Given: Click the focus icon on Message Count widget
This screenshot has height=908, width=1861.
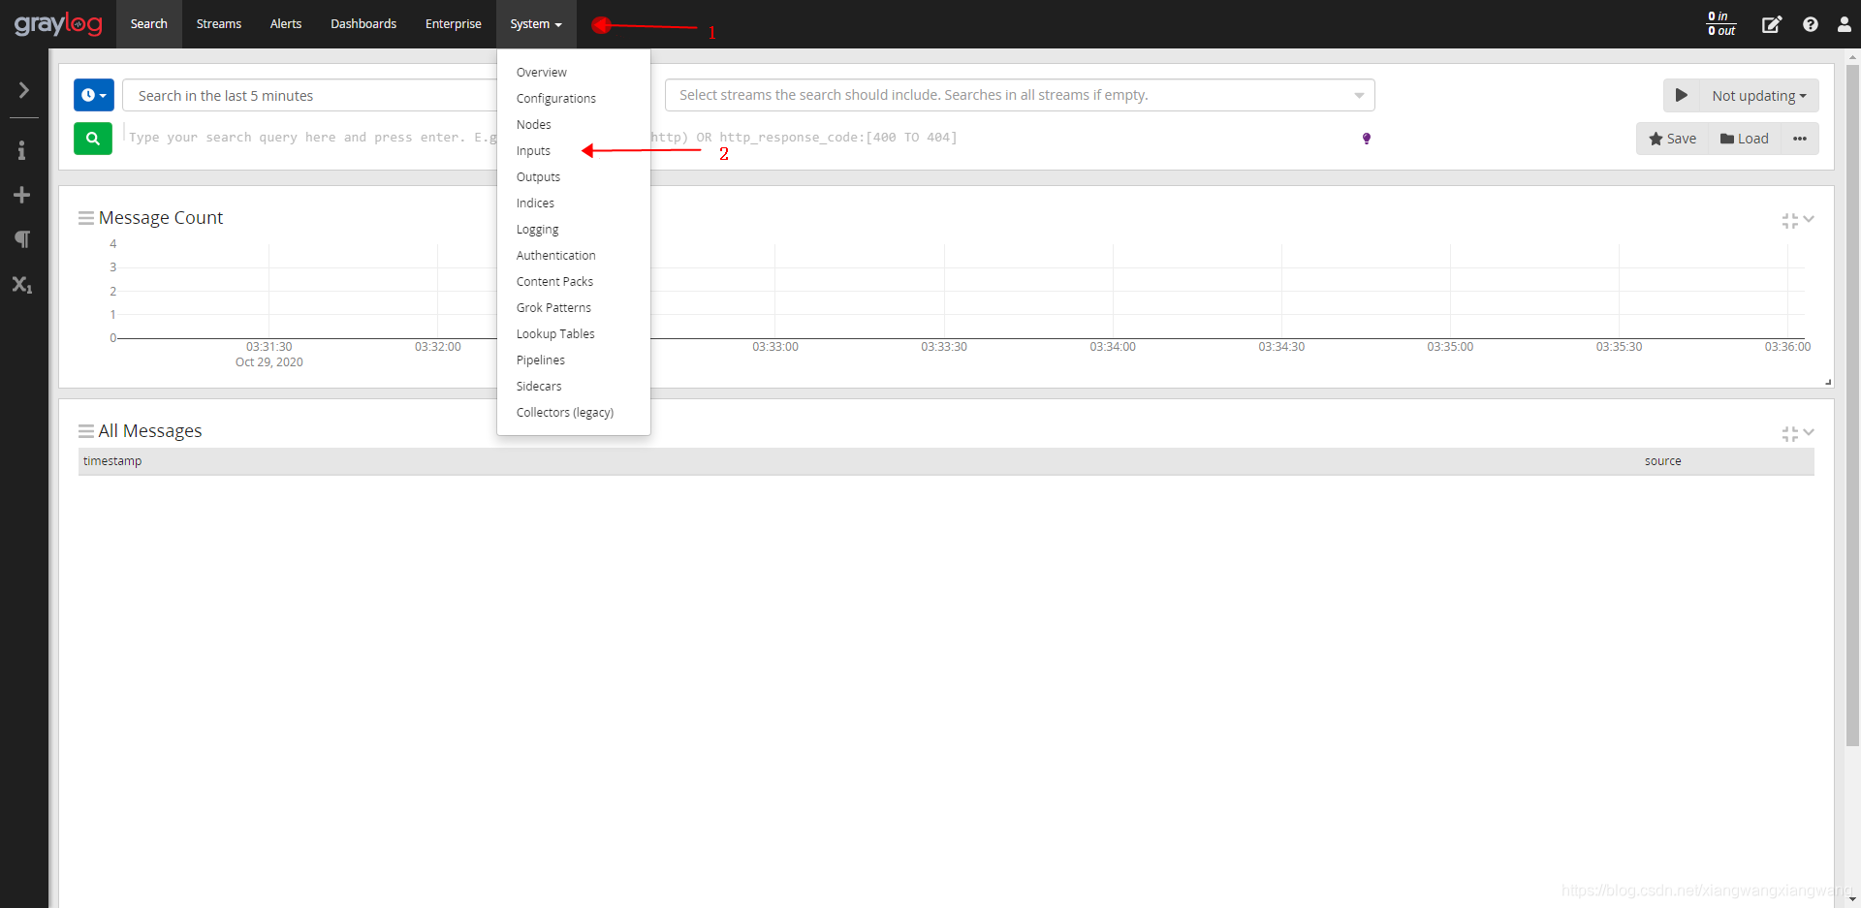Looking at the screenshot, I should (1788, 221).
